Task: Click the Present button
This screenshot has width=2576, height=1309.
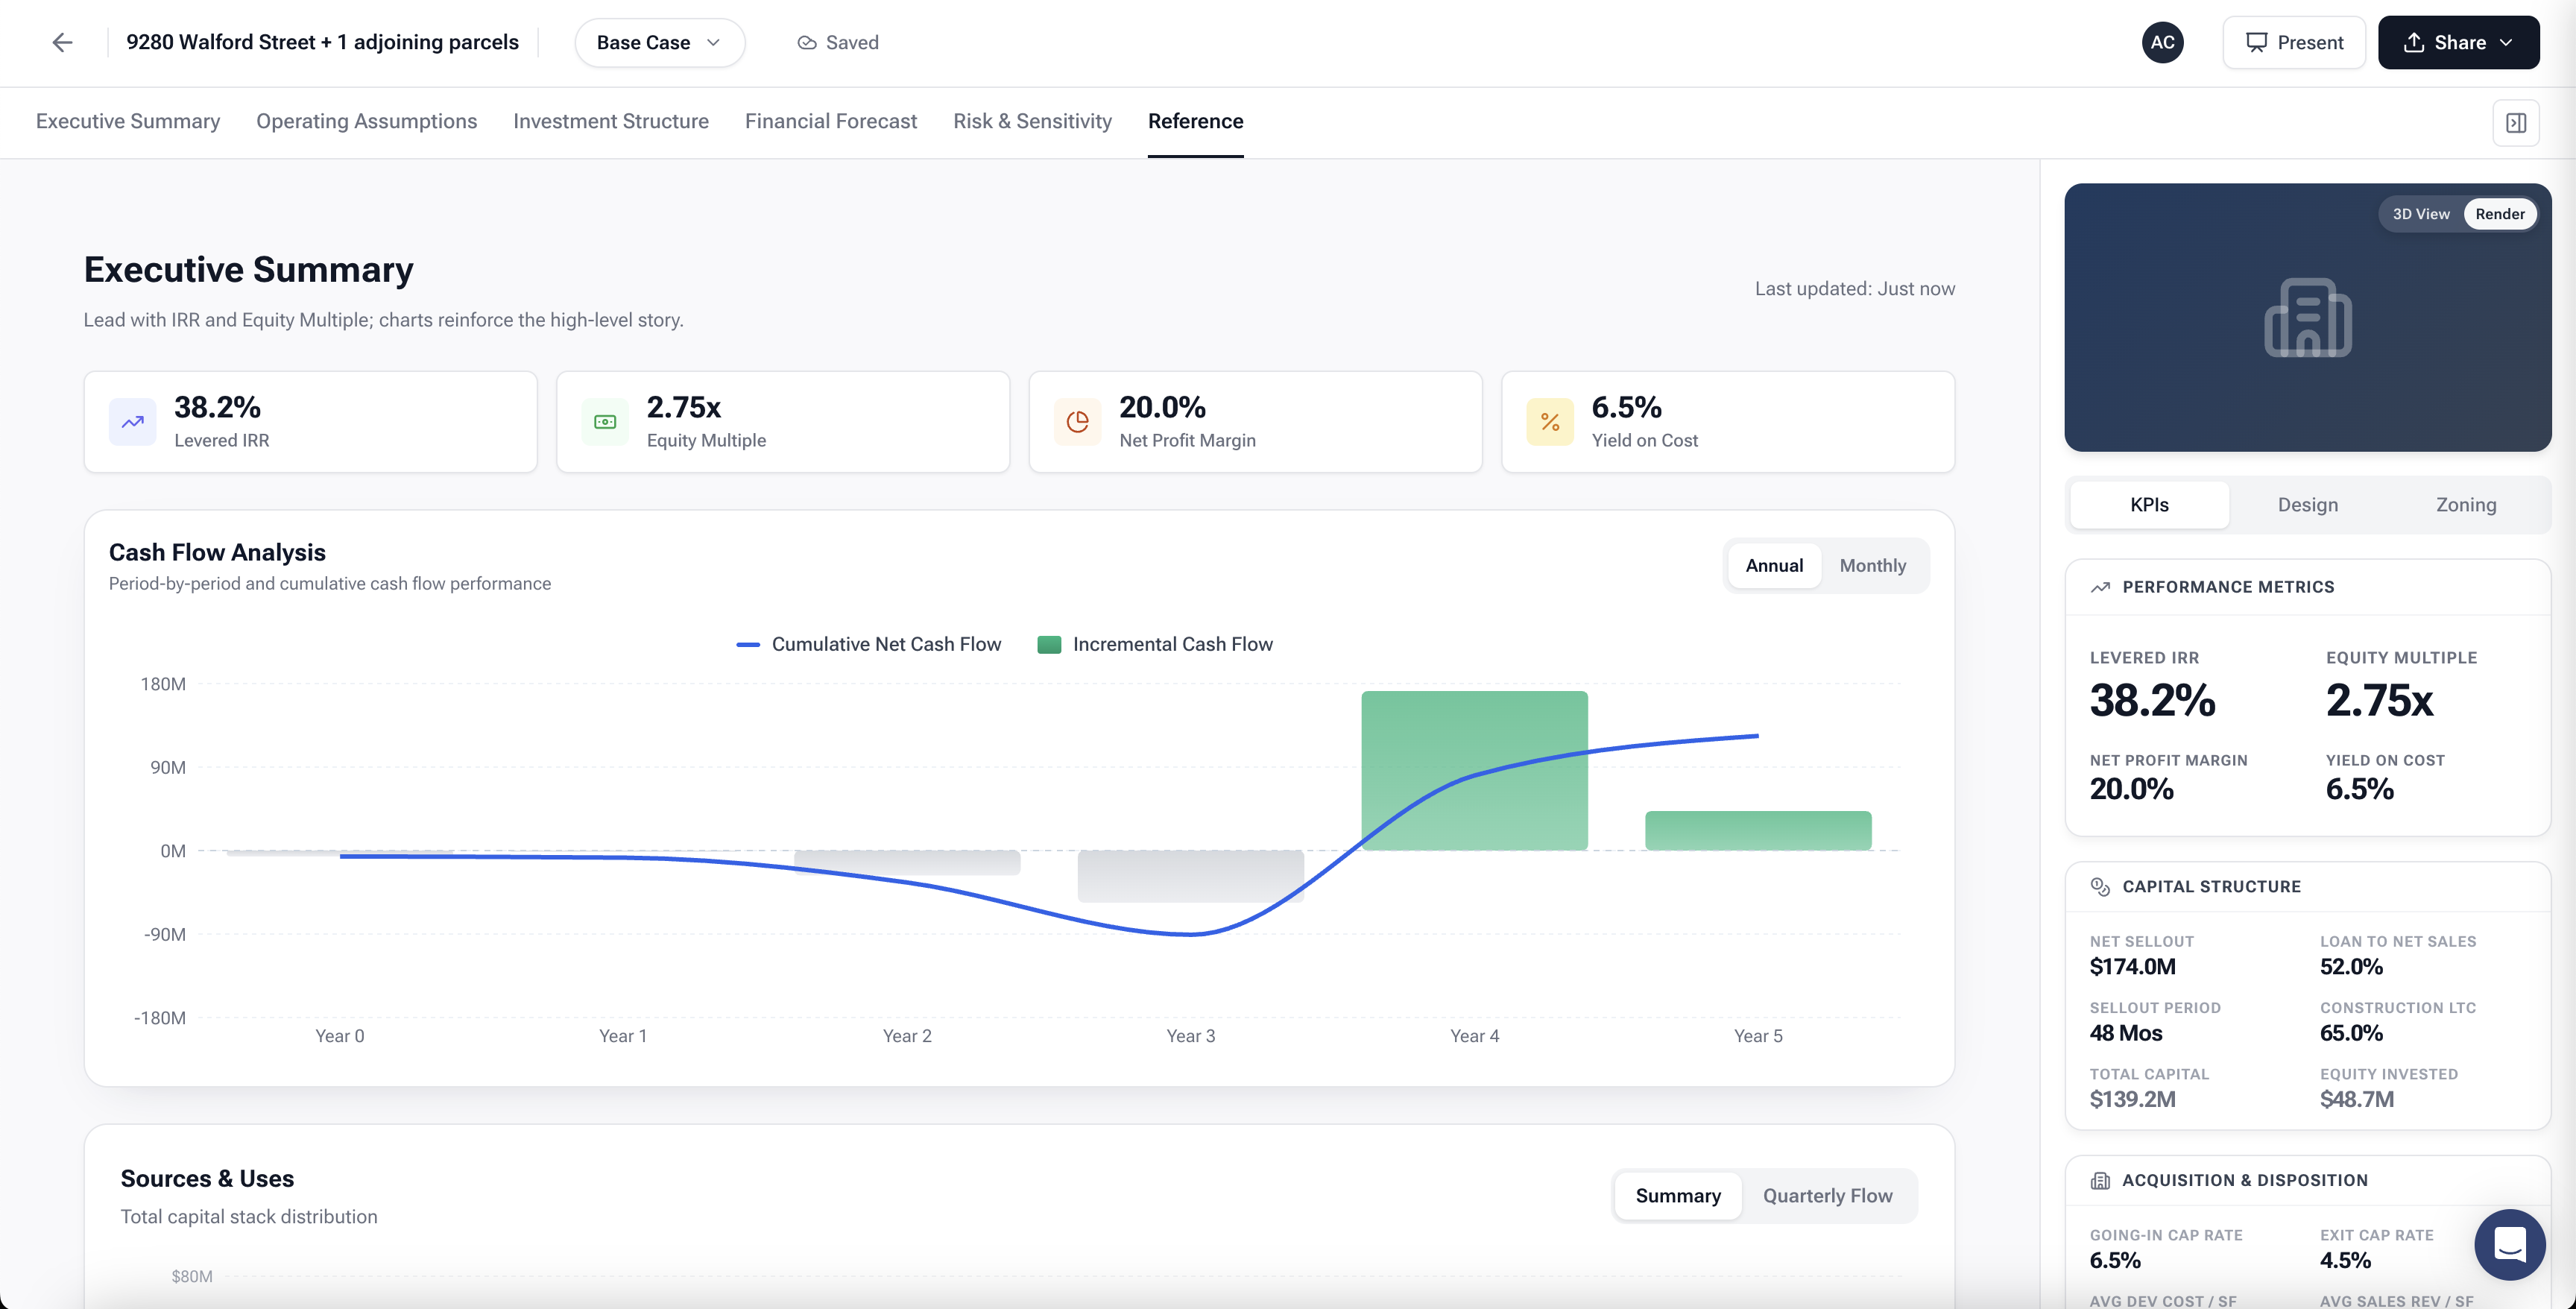Action: [x=2294, y=42]
